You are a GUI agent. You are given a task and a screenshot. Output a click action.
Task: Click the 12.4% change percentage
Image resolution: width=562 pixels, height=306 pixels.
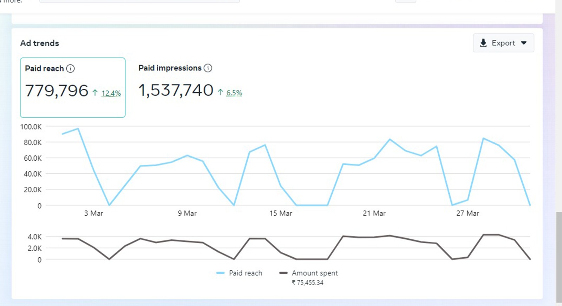coord(111,93)
